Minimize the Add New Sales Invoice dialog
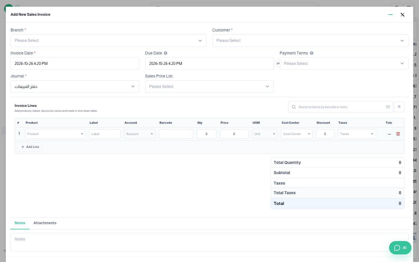 click(390, 15)
